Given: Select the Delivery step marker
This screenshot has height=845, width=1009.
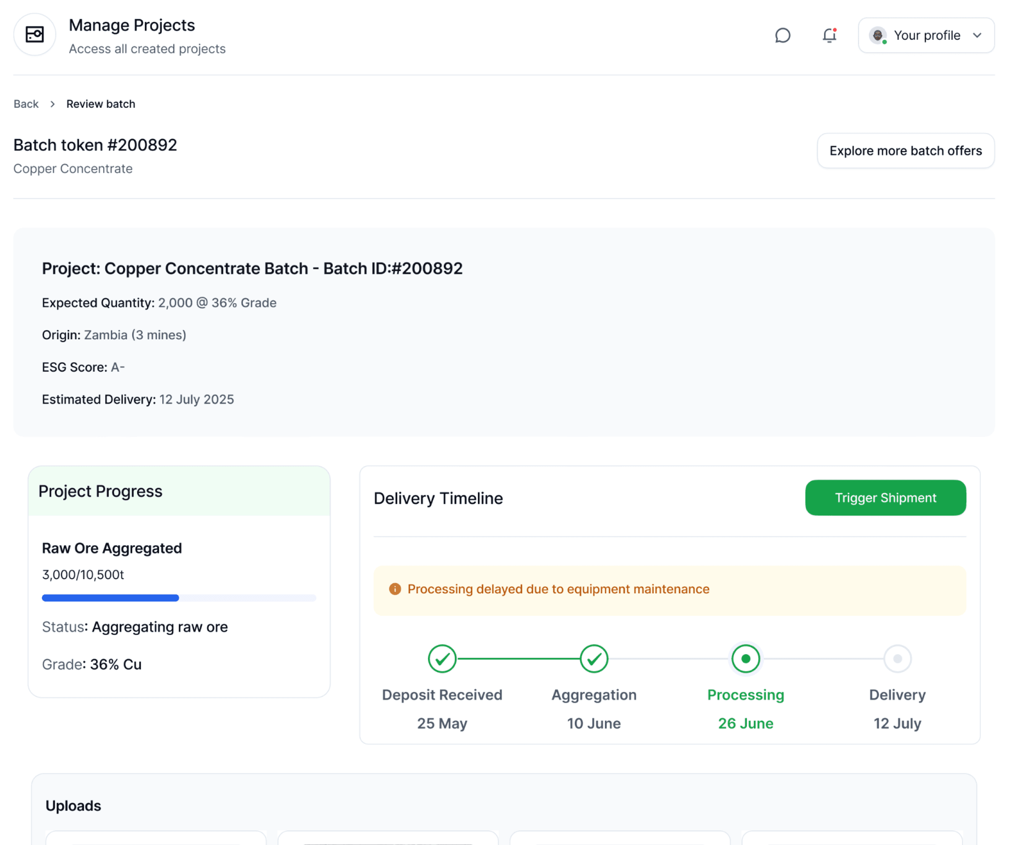Looking at the screenshot, I should (x=897, y=659).
